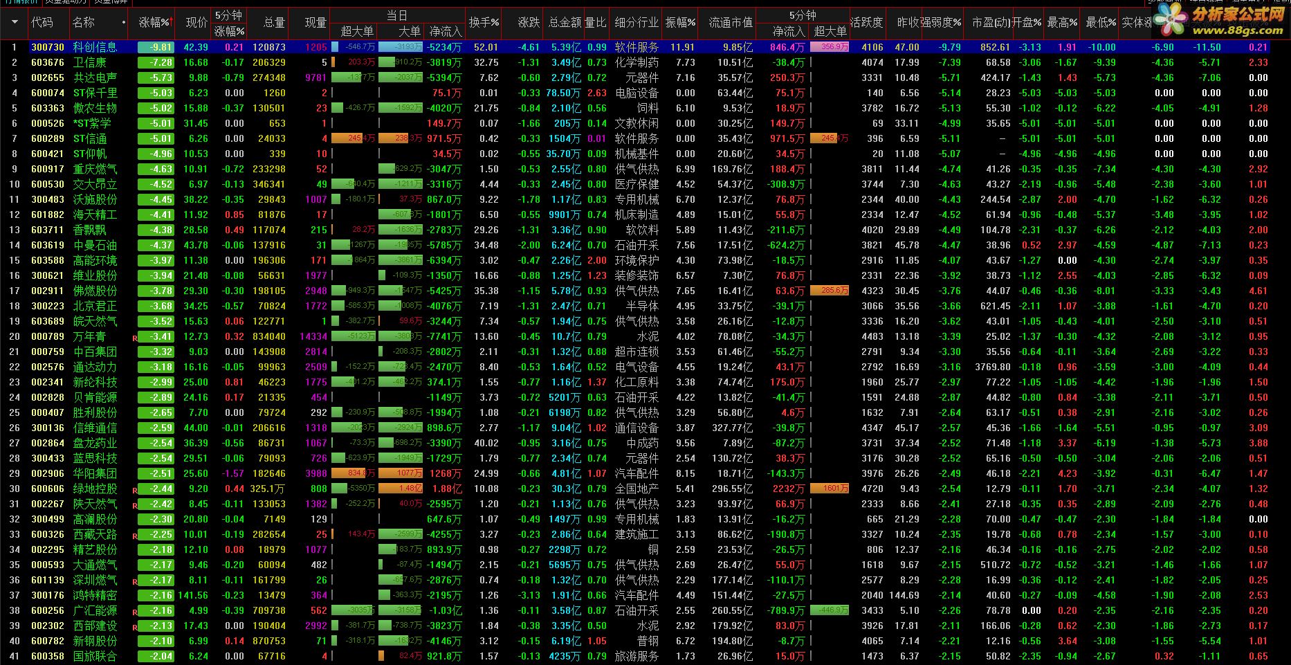Click the R marker beside 西藏天路
The height and width of the screenshot is (665, 1291).
point(134,536)
